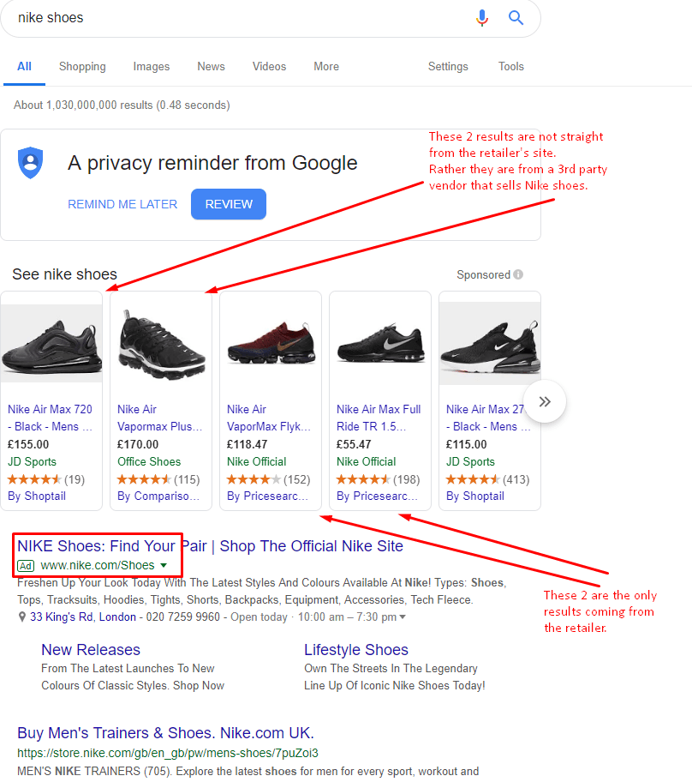Click in the nike shoes search field
The image size is (692, 782).
pyautogui.click(x=239, y=18)
